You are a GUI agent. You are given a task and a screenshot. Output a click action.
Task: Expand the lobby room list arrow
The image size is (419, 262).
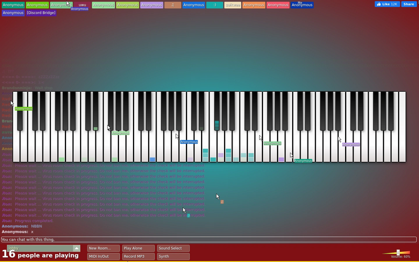[x=76, y=248]
